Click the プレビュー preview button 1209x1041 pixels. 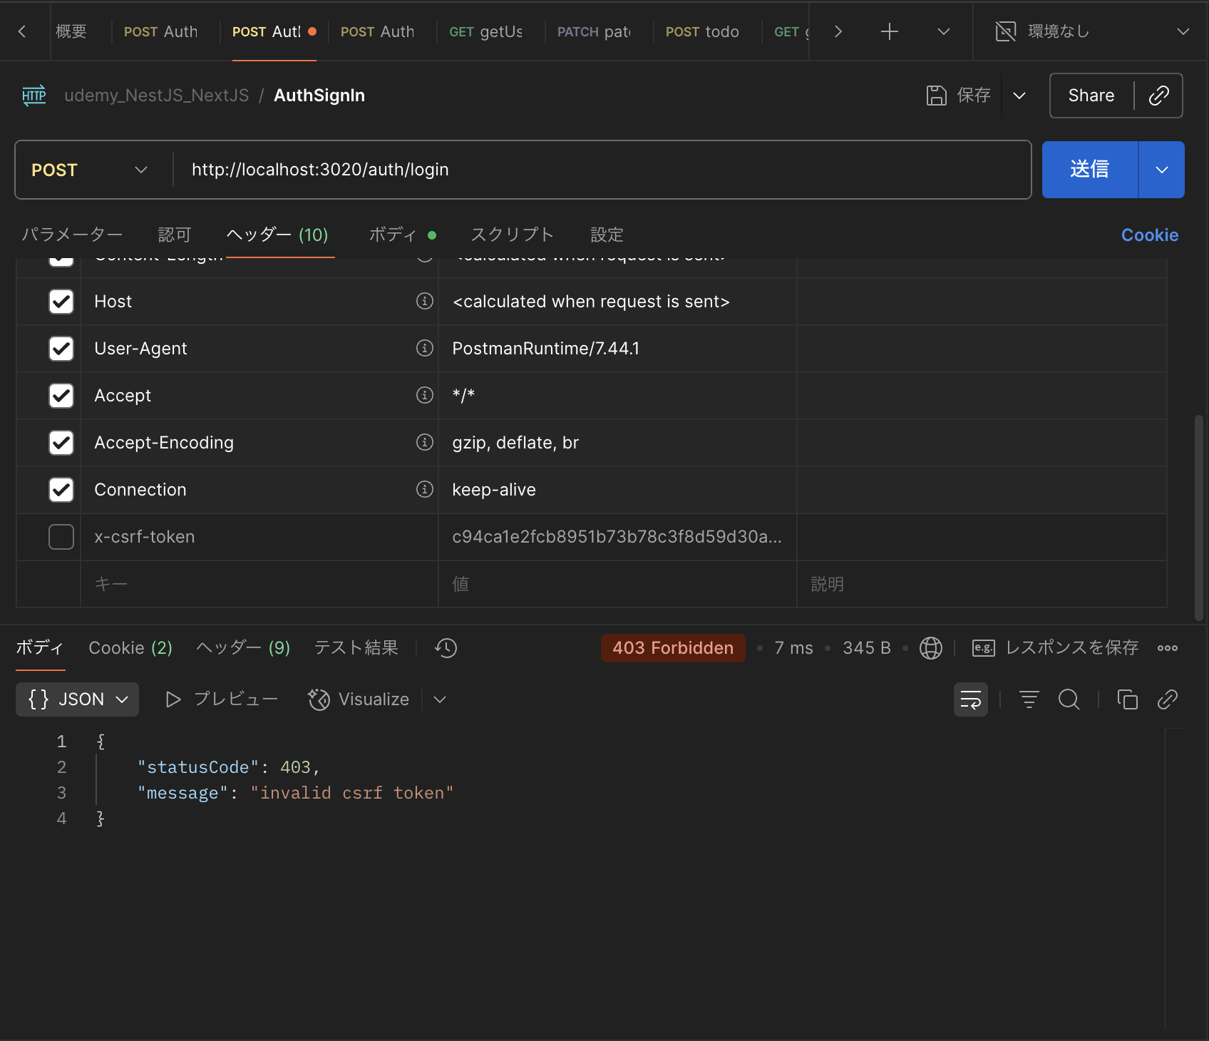point(222,699)
